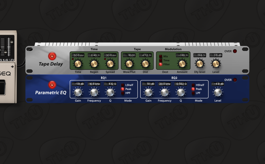Click the -1.80 % Amount value field
Screen dimensions: 265x164
182,55
